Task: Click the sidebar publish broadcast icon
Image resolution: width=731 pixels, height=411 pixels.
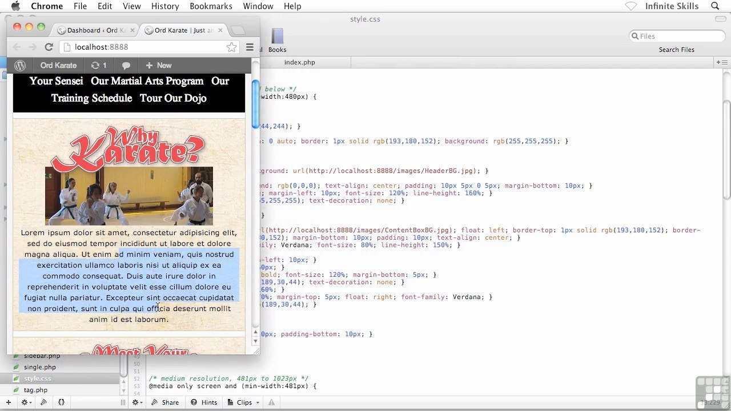Action: 43,402
